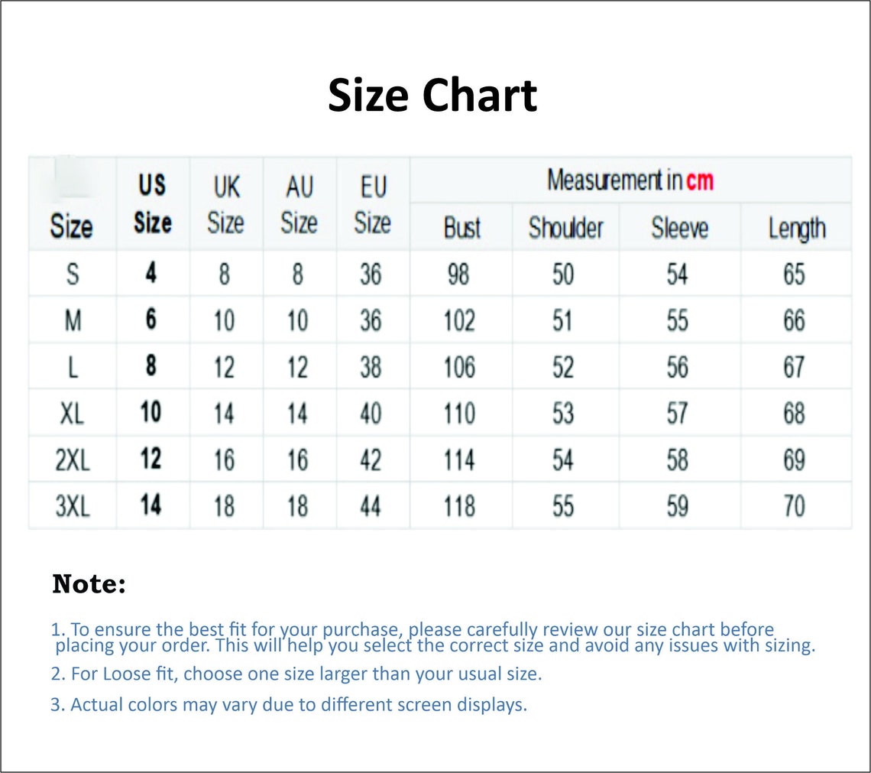Click the Loose fit note line

click(296, 674)
